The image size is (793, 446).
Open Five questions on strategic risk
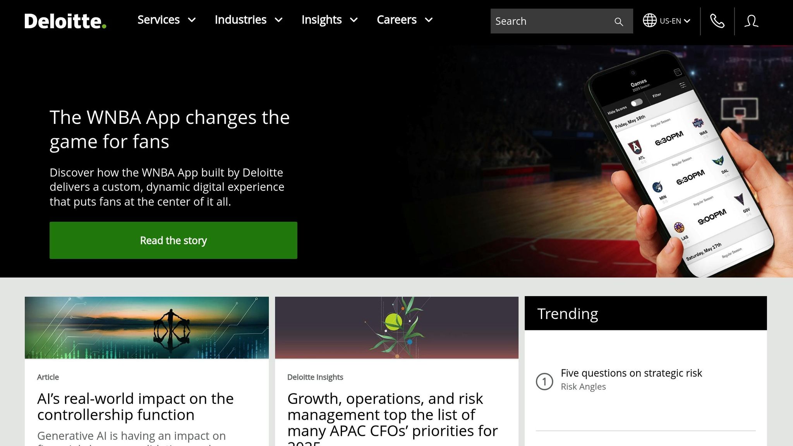(631, 373)
